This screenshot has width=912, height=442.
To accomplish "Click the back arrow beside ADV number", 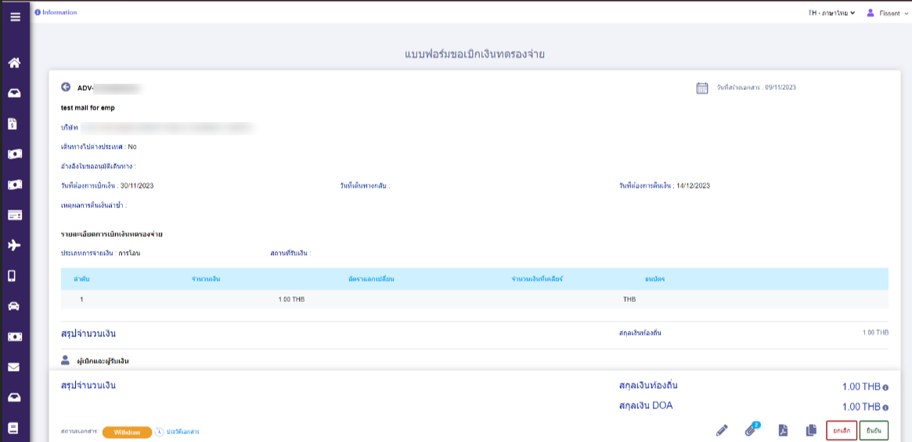I will point(66,88).
